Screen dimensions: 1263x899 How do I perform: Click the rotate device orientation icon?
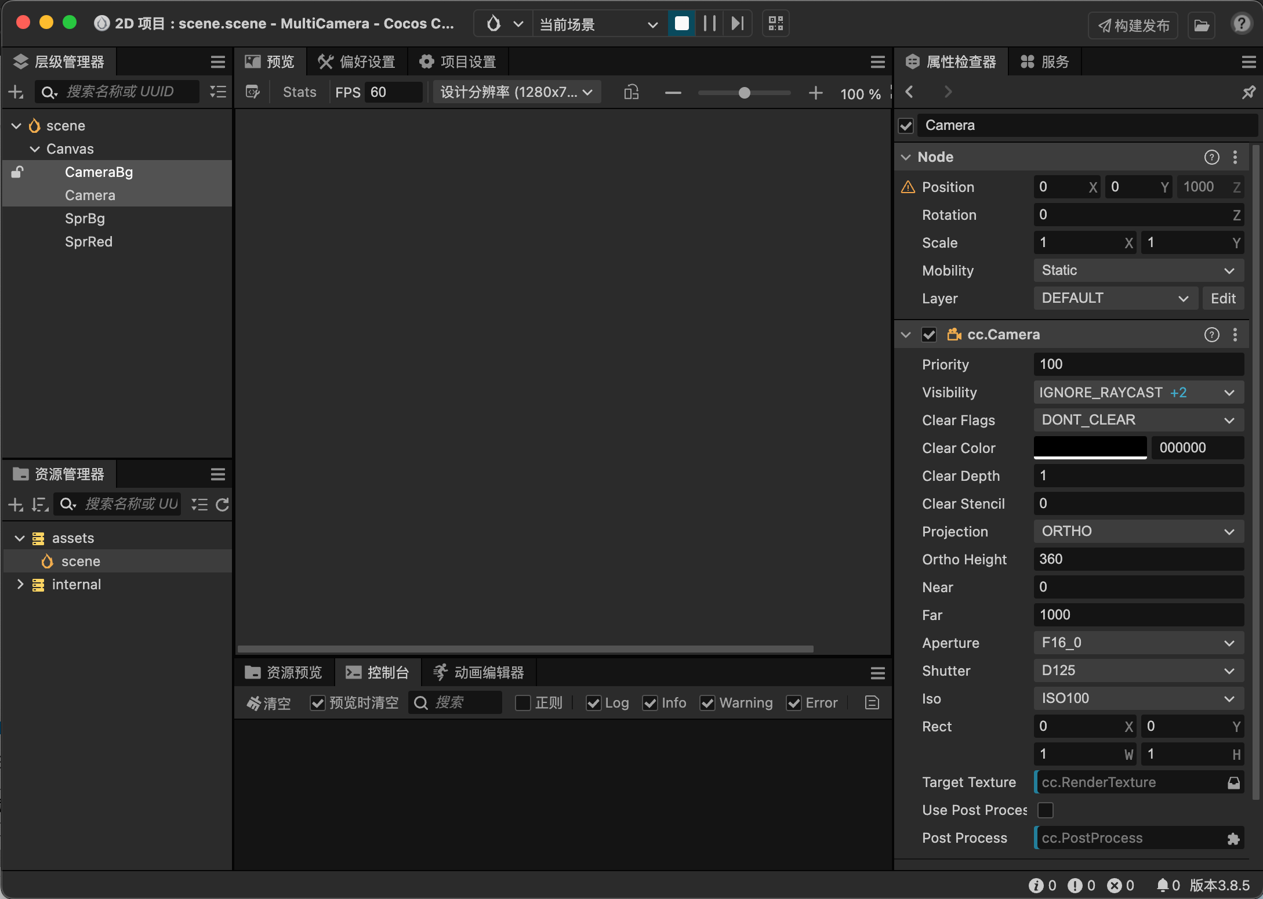click(x=631, y=92)
